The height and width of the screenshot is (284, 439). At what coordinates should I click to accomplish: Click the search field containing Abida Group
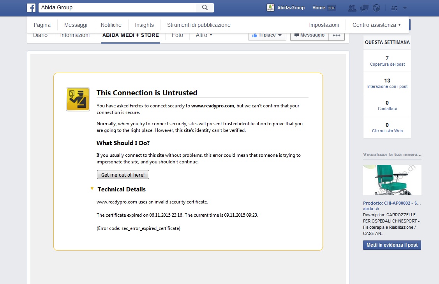pos(117,7)
